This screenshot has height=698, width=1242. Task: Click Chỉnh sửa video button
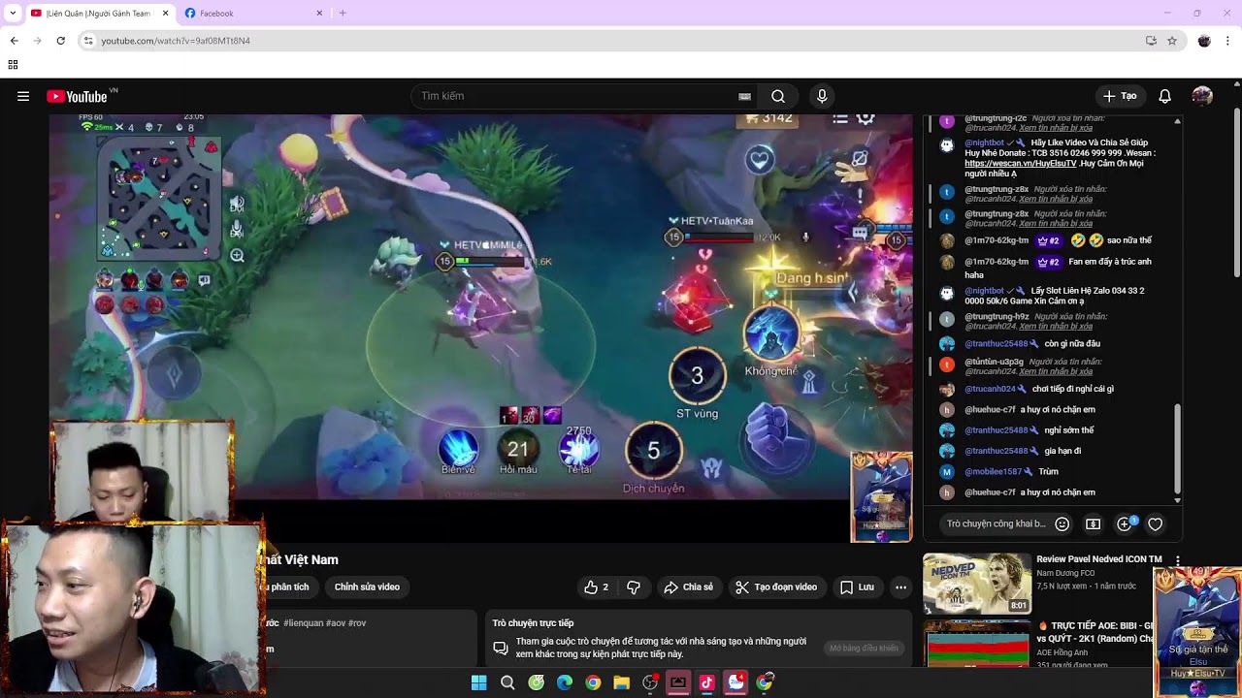367,587
